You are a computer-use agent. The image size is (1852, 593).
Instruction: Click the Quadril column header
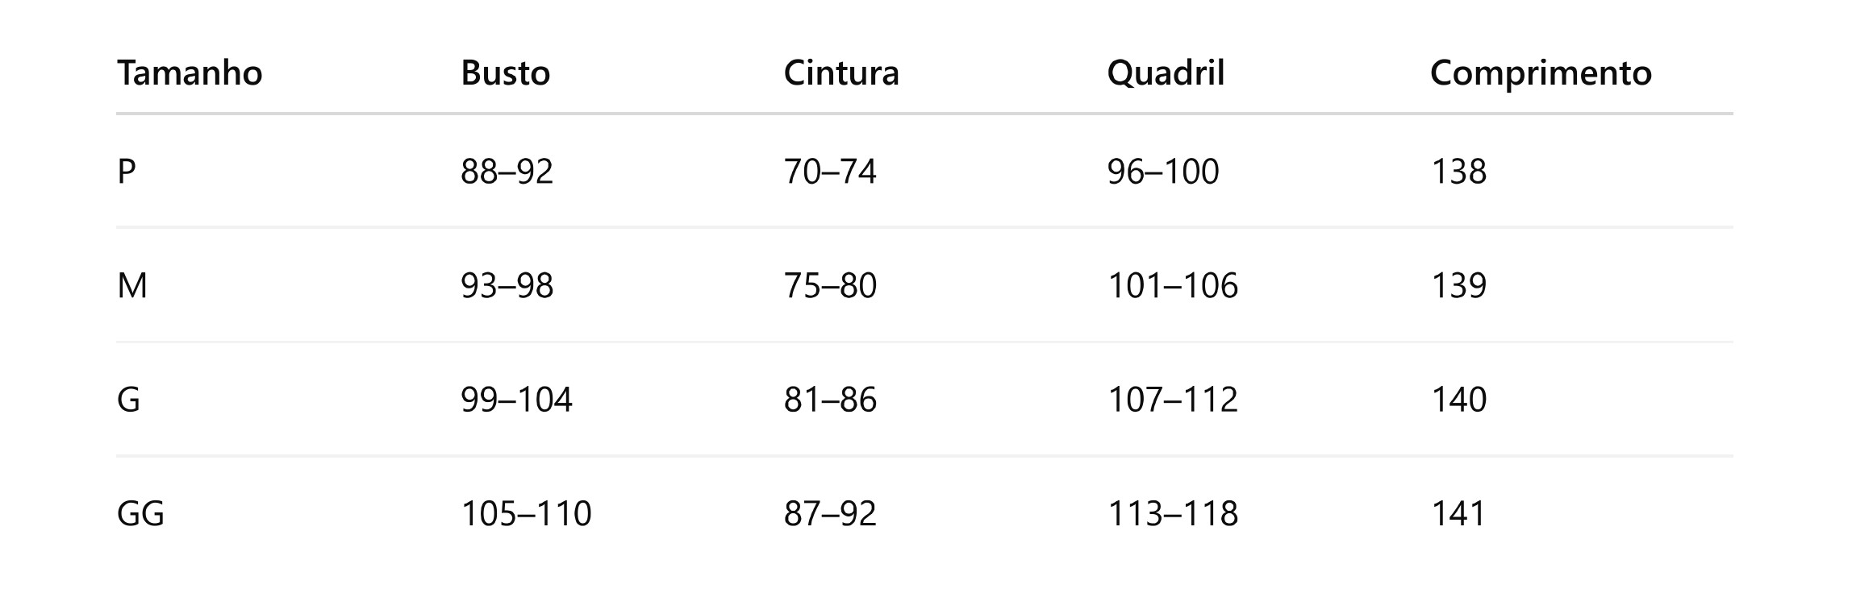[1166, 73]
